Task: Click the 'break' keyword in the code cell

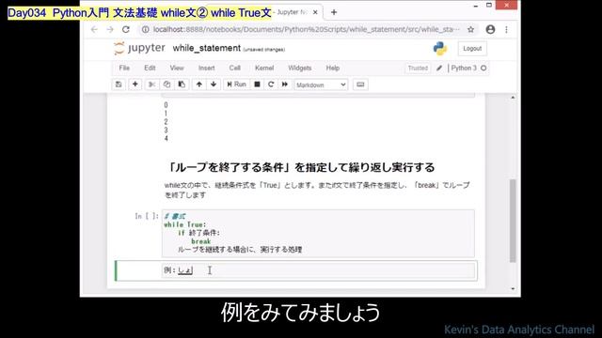Action: pyautogui.click(x=200, y=241)
